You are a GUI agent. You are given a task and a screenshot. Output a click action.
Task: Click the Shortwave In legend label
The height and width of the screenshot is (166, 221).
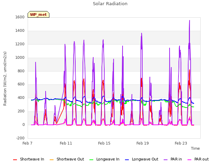click(32, 159)
